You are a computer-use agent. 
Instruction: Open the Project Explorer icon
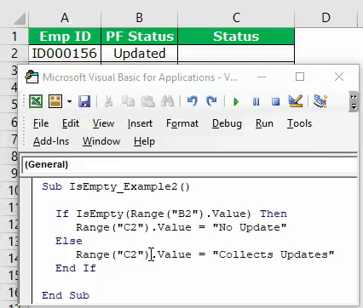[x=320, y=101]
